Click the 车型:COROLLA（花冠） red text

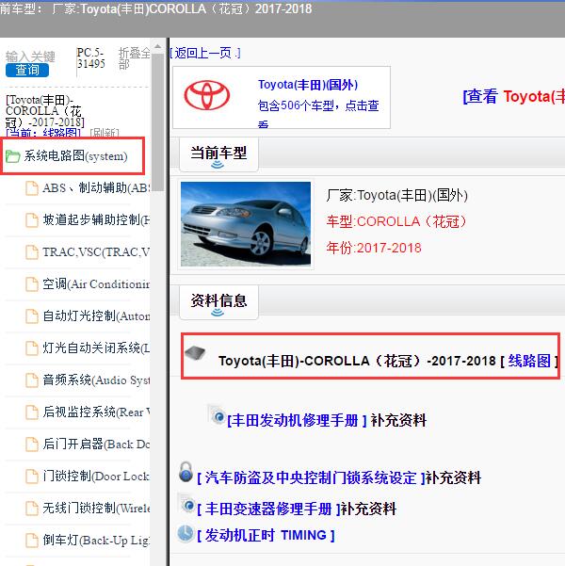point(396,221)
